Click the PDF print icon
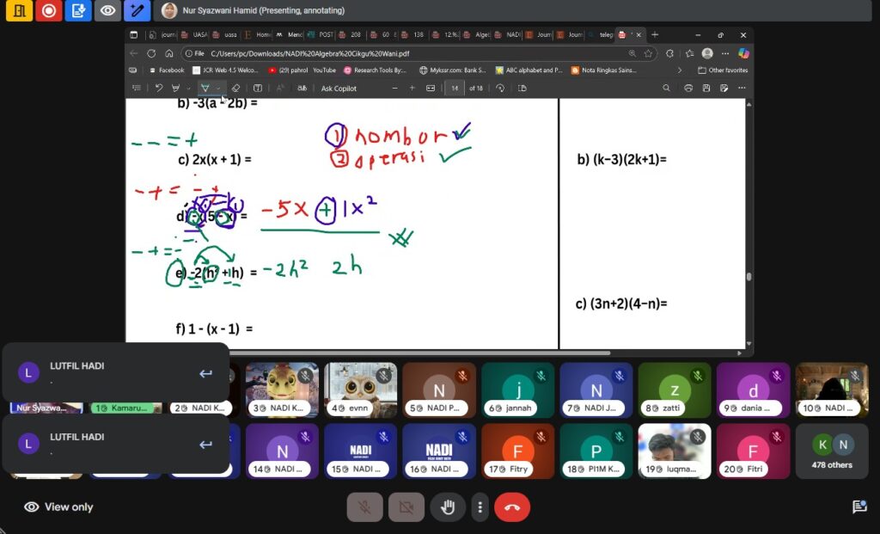880x534 pixels. [x=688, y=88]
